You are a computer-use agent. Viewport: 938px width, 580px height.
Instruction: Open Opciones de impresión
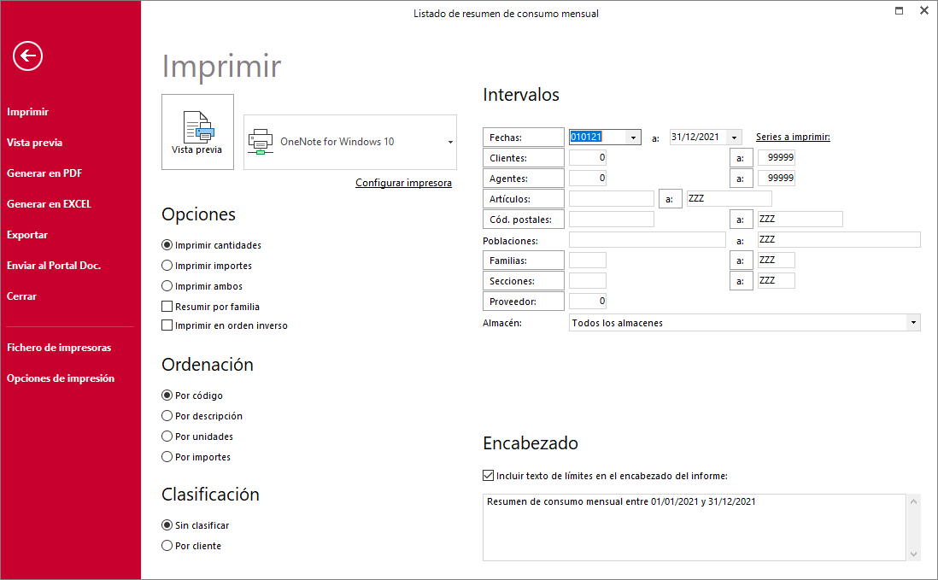point(61,378)
